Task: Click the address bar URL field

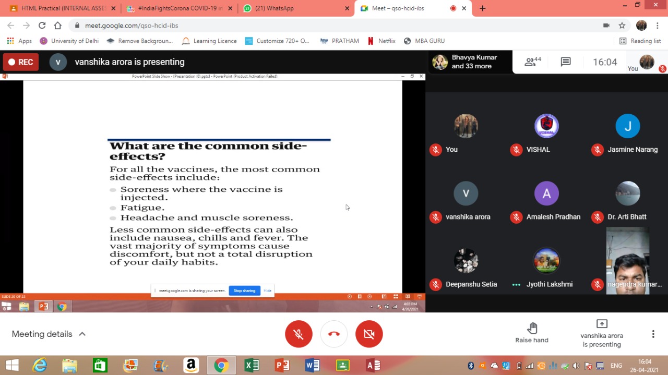Action: (313, 26)
